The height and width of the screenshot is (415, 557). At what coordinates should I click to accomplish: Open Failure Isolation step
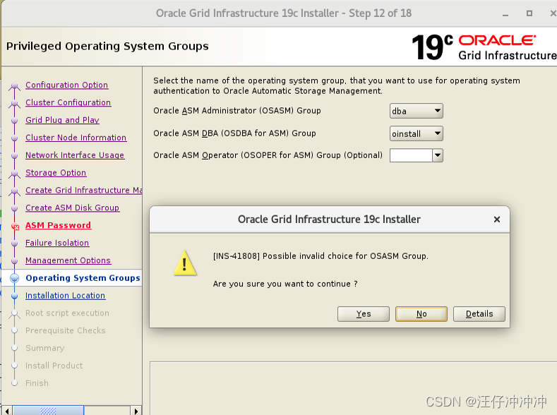[x=57, y=243]
